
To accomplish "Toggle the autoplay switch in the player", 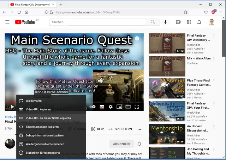I will pos(93,107).
